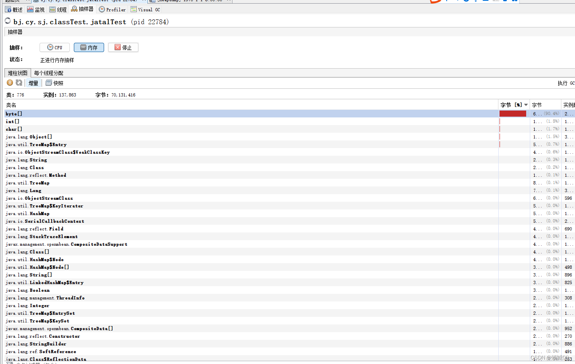Start CPU sampling

pyautogui.click(x=54, y=48)
